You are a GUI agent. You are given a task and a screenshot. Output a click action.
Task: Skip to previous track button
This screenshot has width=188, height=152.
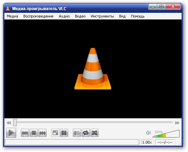[25, 133]
